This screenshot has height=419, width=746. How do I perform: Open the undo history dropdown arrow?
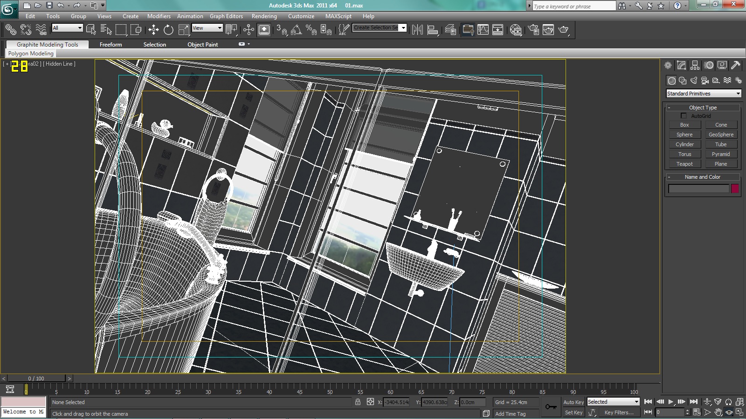click(x=69, y=6)
